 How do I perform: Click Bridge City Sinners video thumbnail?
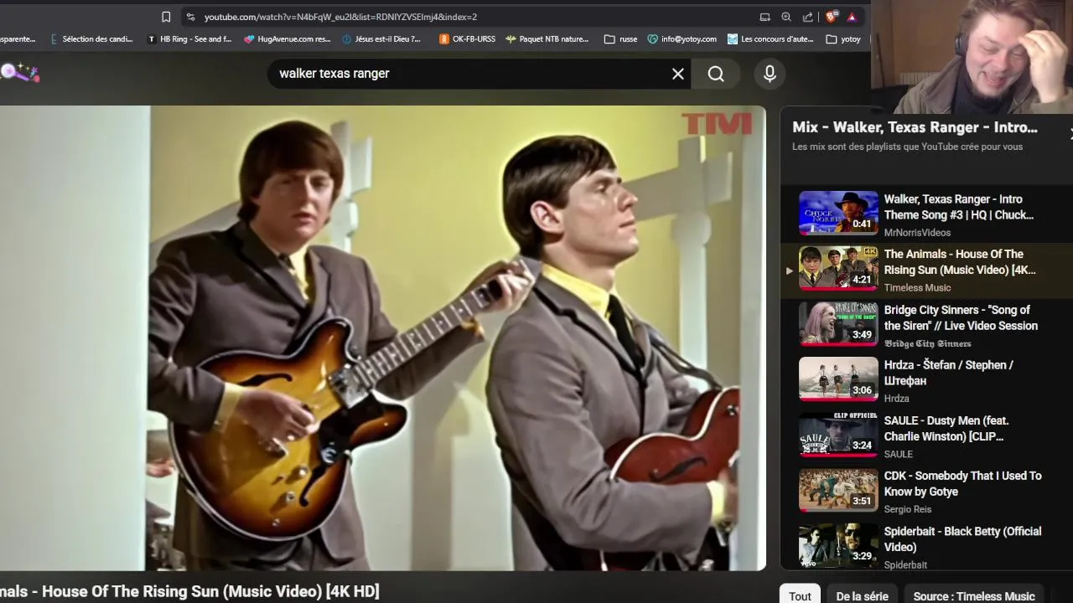point(838,323)
